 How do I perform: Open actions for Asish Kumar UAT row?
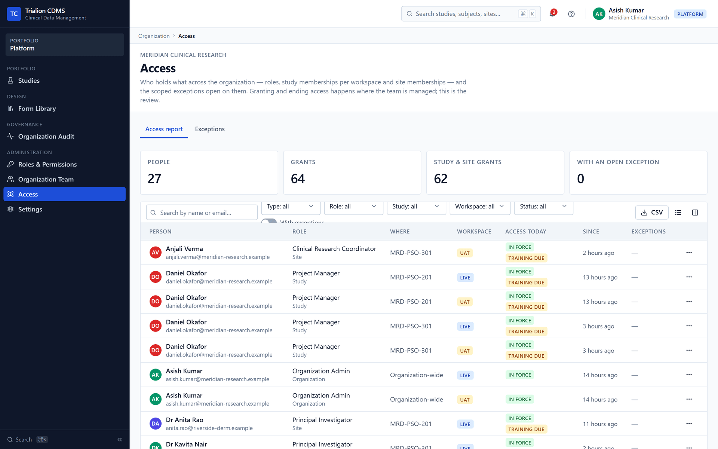click(x=689, y=399)
